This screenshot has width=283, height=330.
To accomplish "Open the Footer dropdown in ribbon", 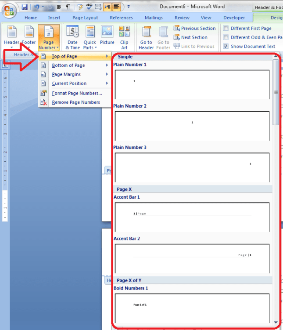I will [29, 37].
